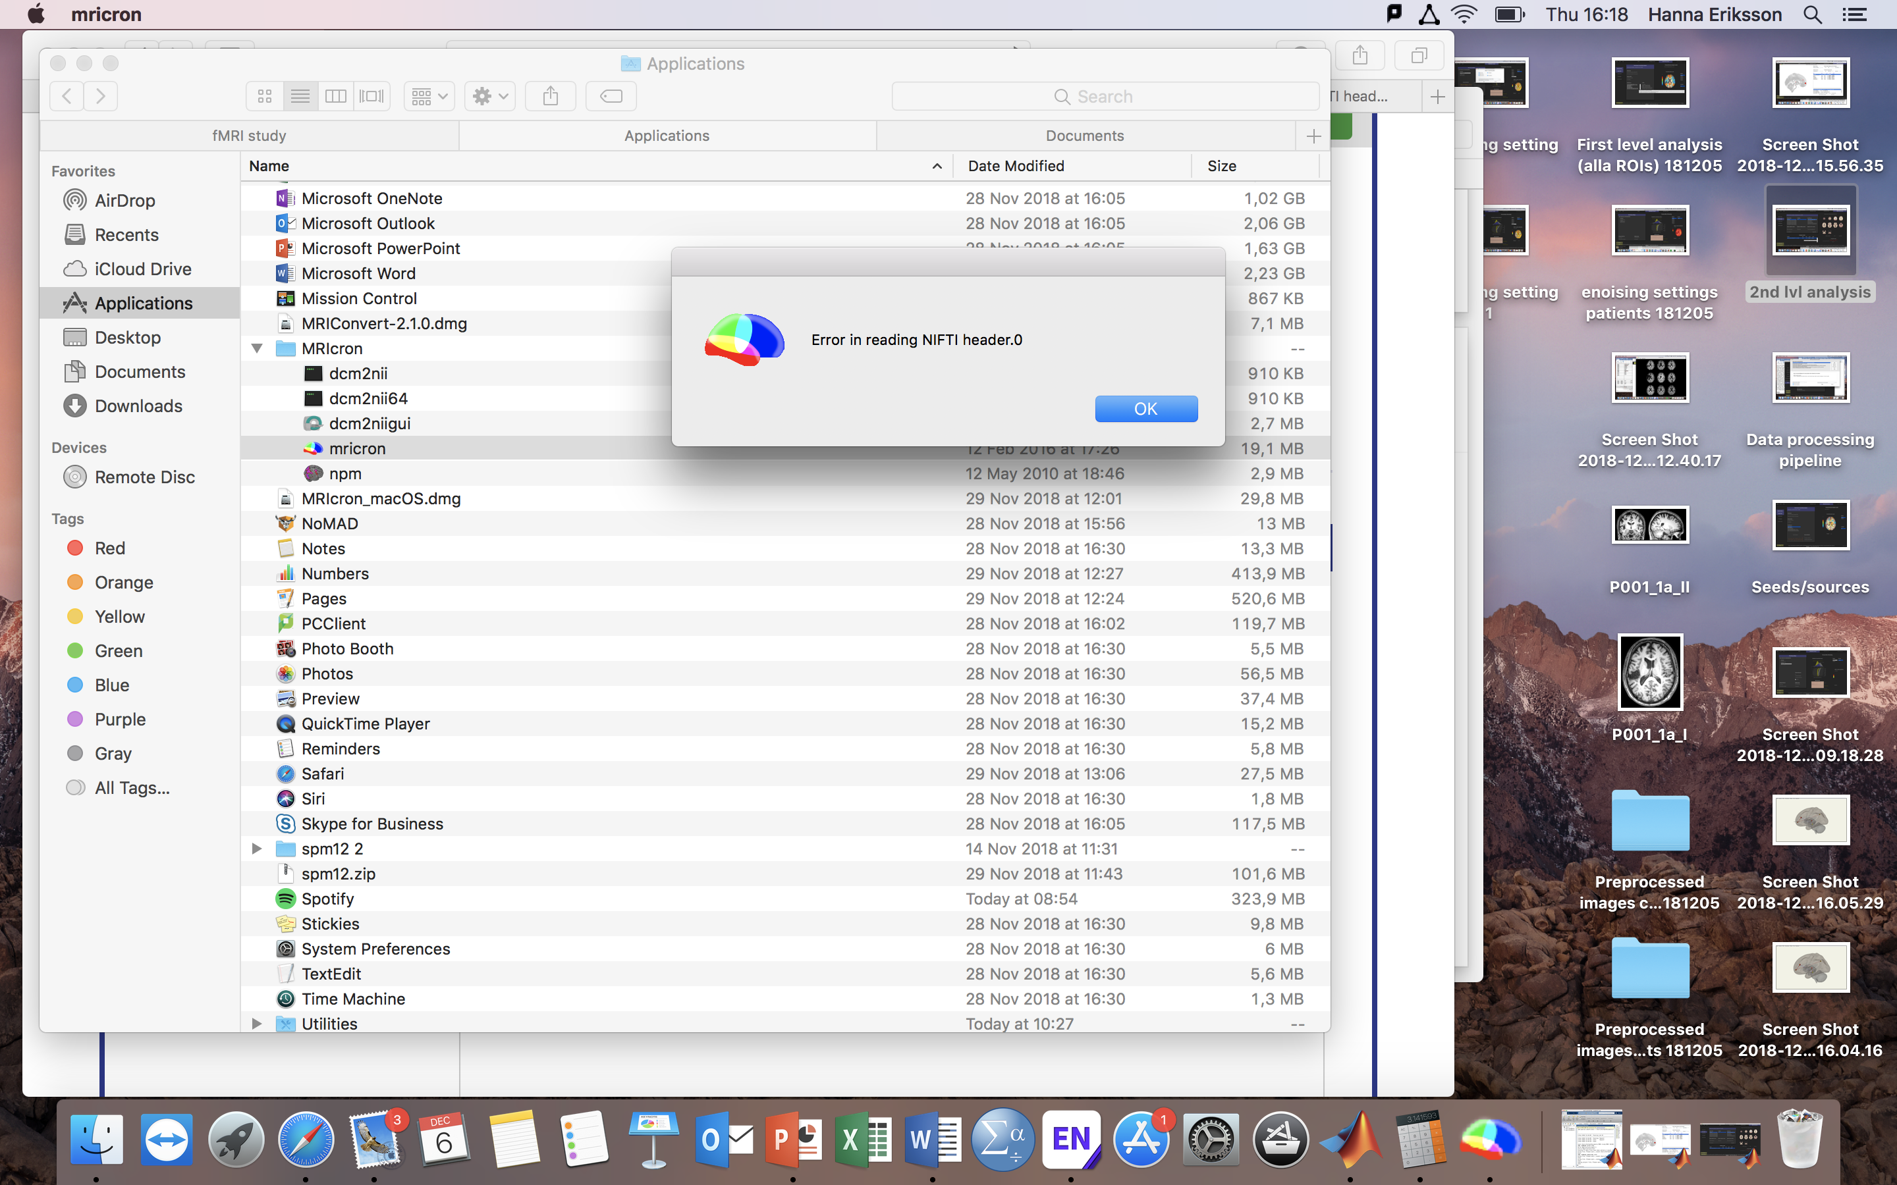Image resolution: width=1897 pixels, height=1185 pixels.
Task: Click OK in the NIFTI error dialog
Action: (x=1145, y=408)
